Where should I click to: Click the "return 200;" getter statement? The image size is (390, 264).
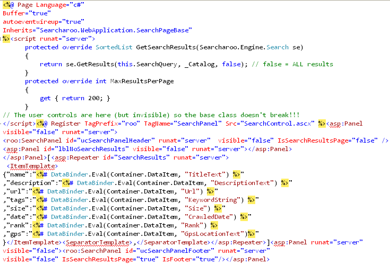[x=82, y=98]
